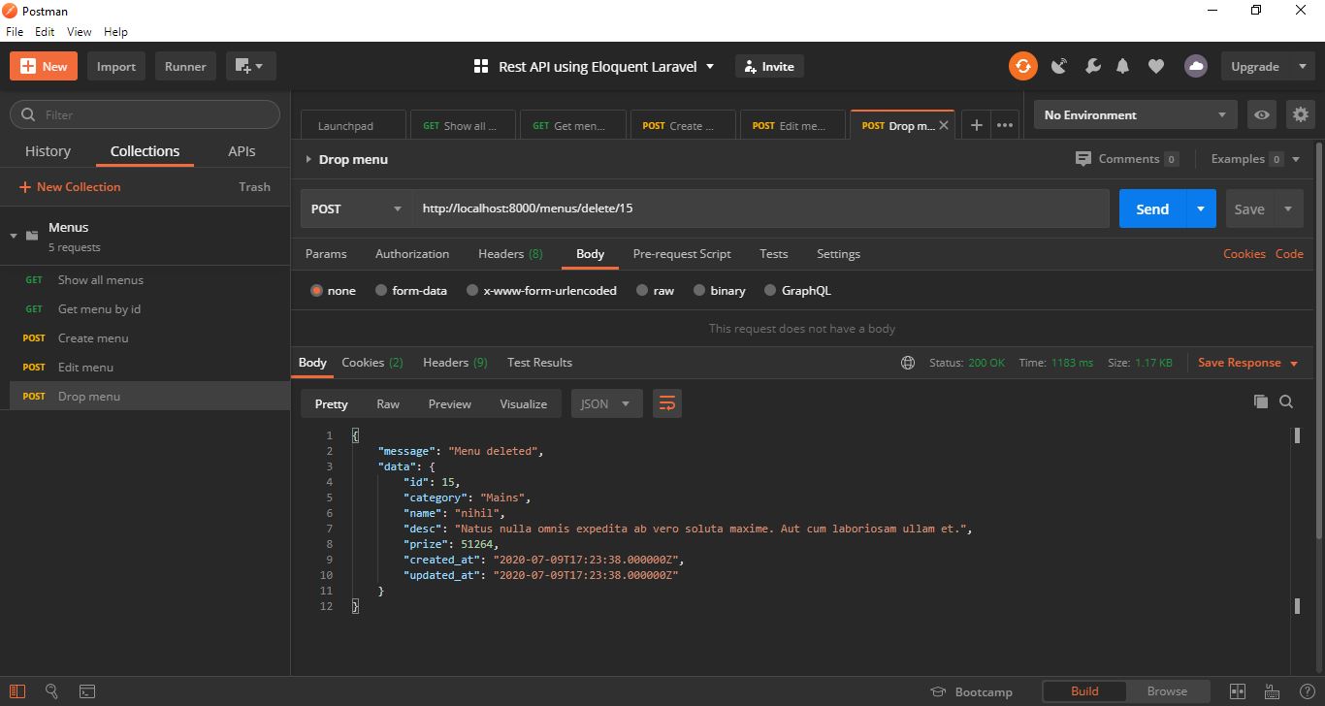Open the JSON format dropdown
The height and width of the screenshot is (706, 1325).
point(606,403)
